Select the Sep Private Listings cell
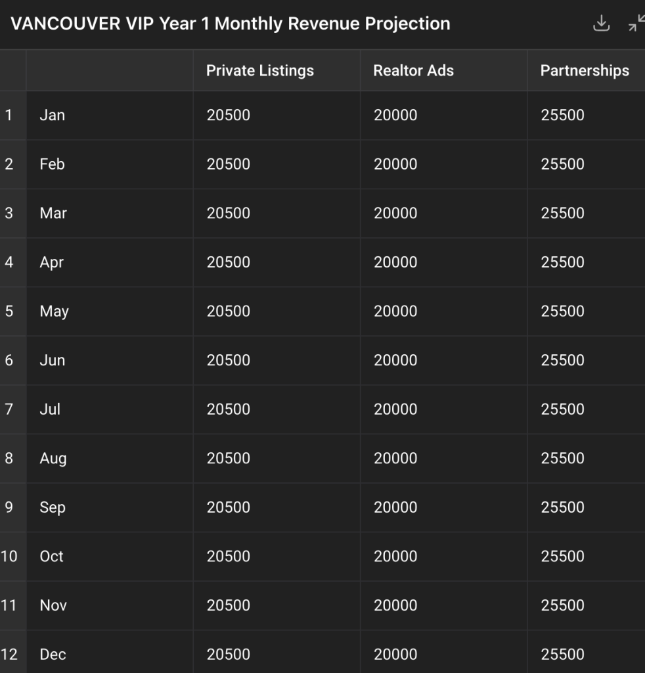This screenshot has width=645, height=673. (x=277, y=507)
